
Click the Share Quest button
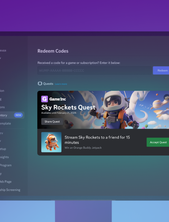coord(52,122)
